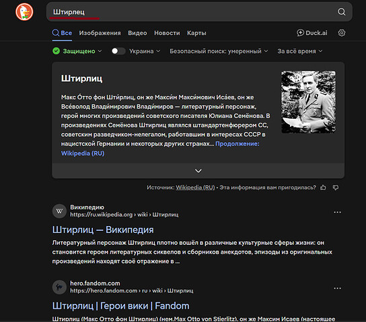Give thumbs up feedback
Image resolution: width=366 pixels, height=322 pixels.
tap(323, 187)
